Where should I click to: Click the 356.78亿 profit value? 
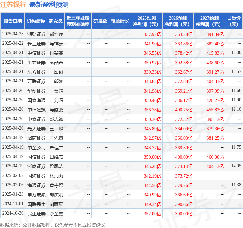(153, 110)
